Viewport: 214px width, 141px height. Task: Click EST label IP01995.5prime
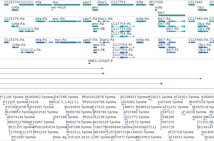click(x=24, y=137)
